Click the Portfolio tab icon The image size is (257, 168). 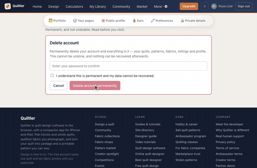[51, 20]
